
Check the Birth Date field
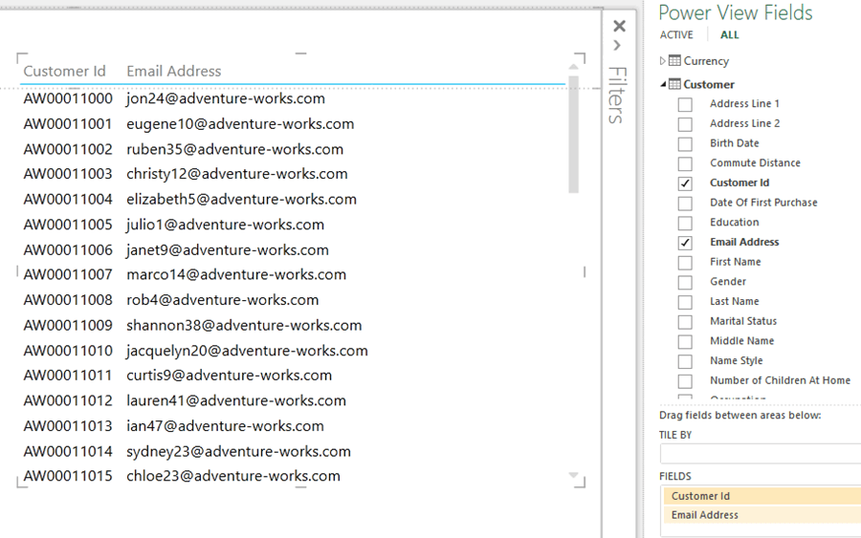pos(685,143)
